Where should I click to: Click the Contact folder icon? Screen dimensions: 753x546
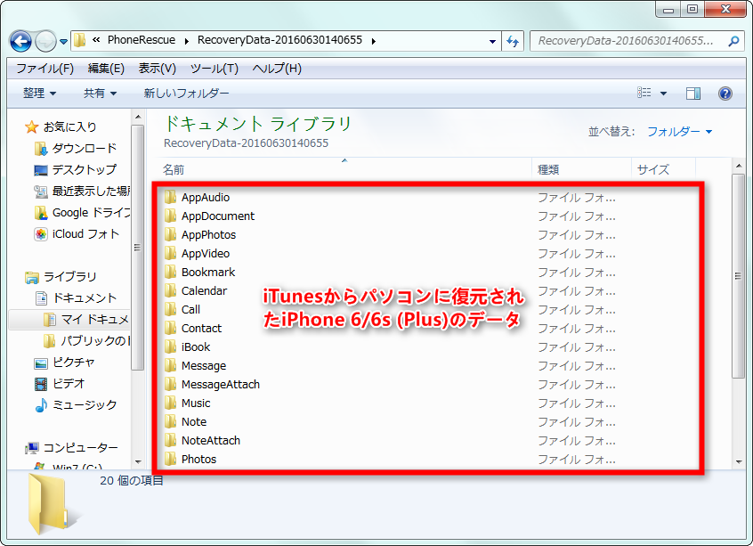[x=171, y=329]
